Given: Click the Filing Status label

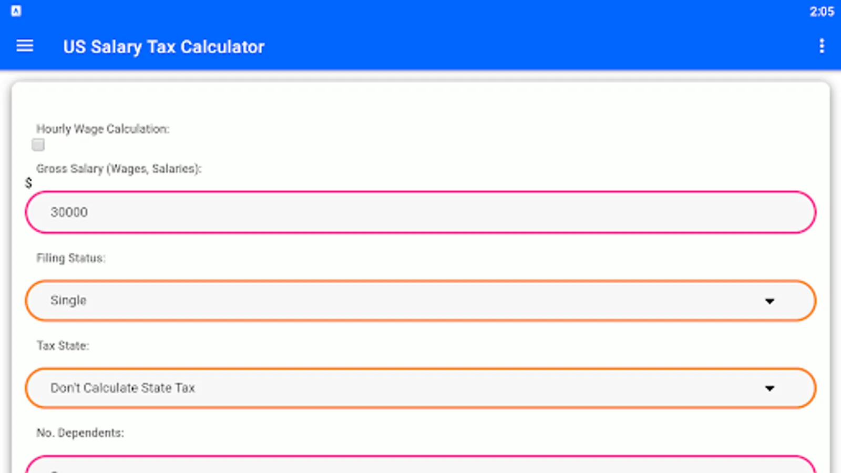Looking at the screenshot, I should (x=70, y=258).
